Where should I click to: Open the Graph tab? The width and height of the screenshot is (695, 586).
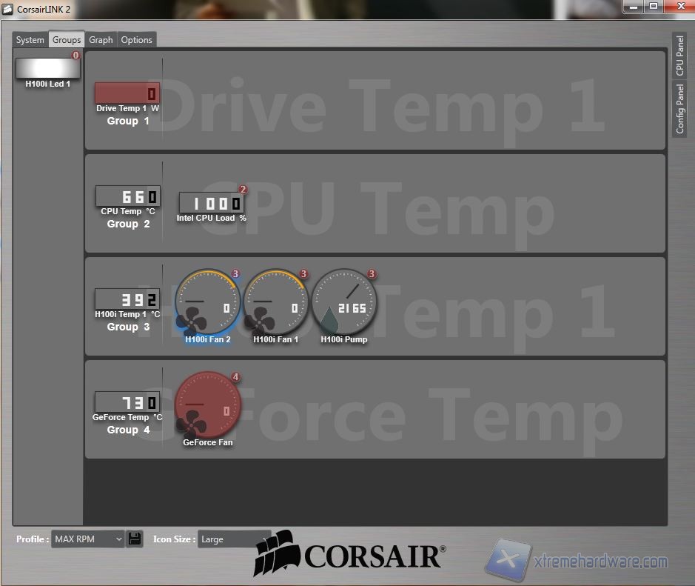click(x=101, y=40)
